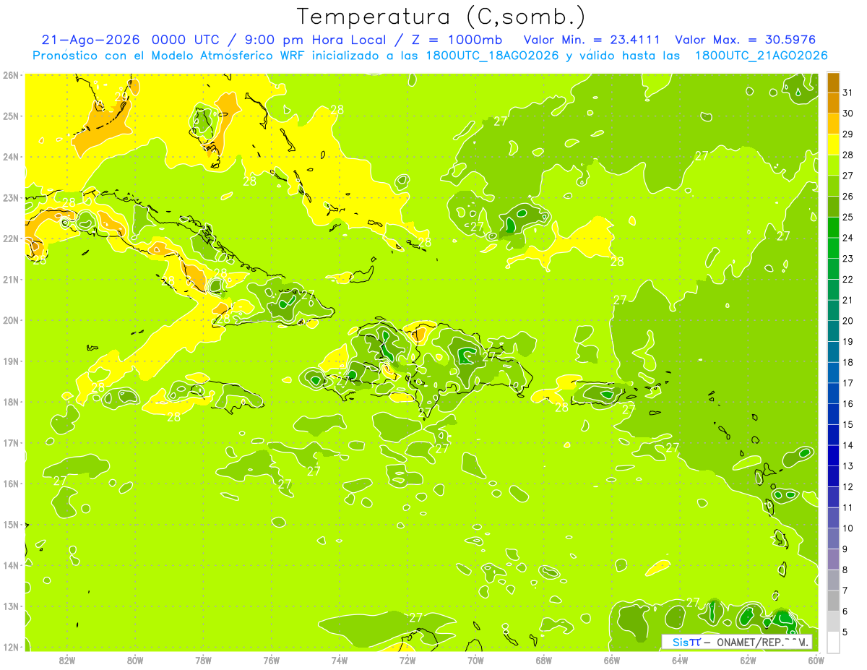Click the longitude label "62W"
Viewport: 867px width, 670px height.
click(748, 660)
